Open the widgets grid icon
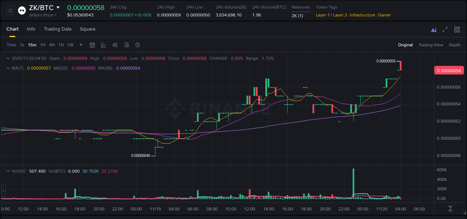467x219 pixels. tap(457, 30)
